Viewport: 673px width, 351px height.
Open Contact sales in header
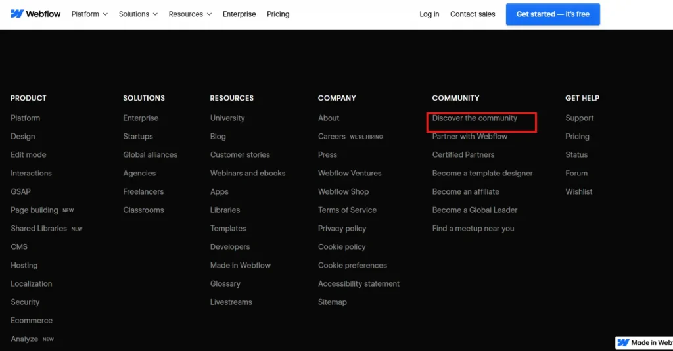click(x=473, y=14)
